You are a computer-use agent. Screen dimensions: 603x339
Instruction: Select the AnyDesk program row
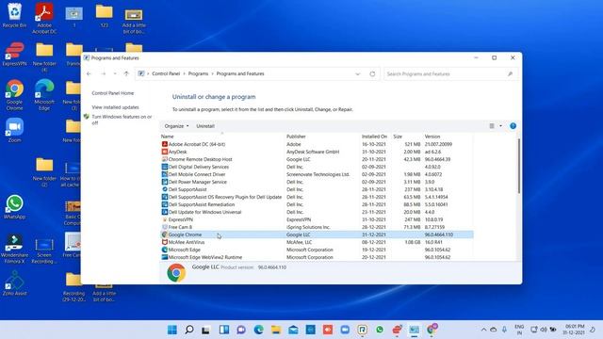click(x=317, y=152)
